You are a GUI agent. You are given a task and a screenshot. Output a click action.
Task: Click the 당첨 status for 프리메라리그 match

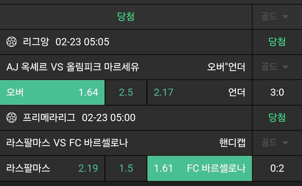[277, 117]
